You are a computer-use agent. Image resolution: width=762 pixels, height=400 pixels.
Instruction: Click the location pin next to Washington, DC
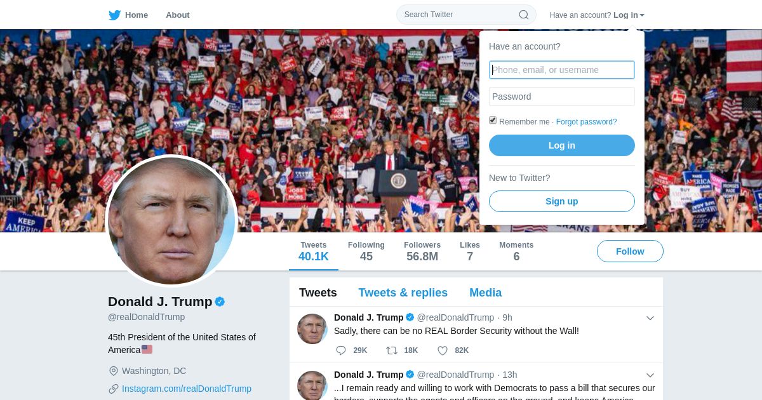coord(114,371)
